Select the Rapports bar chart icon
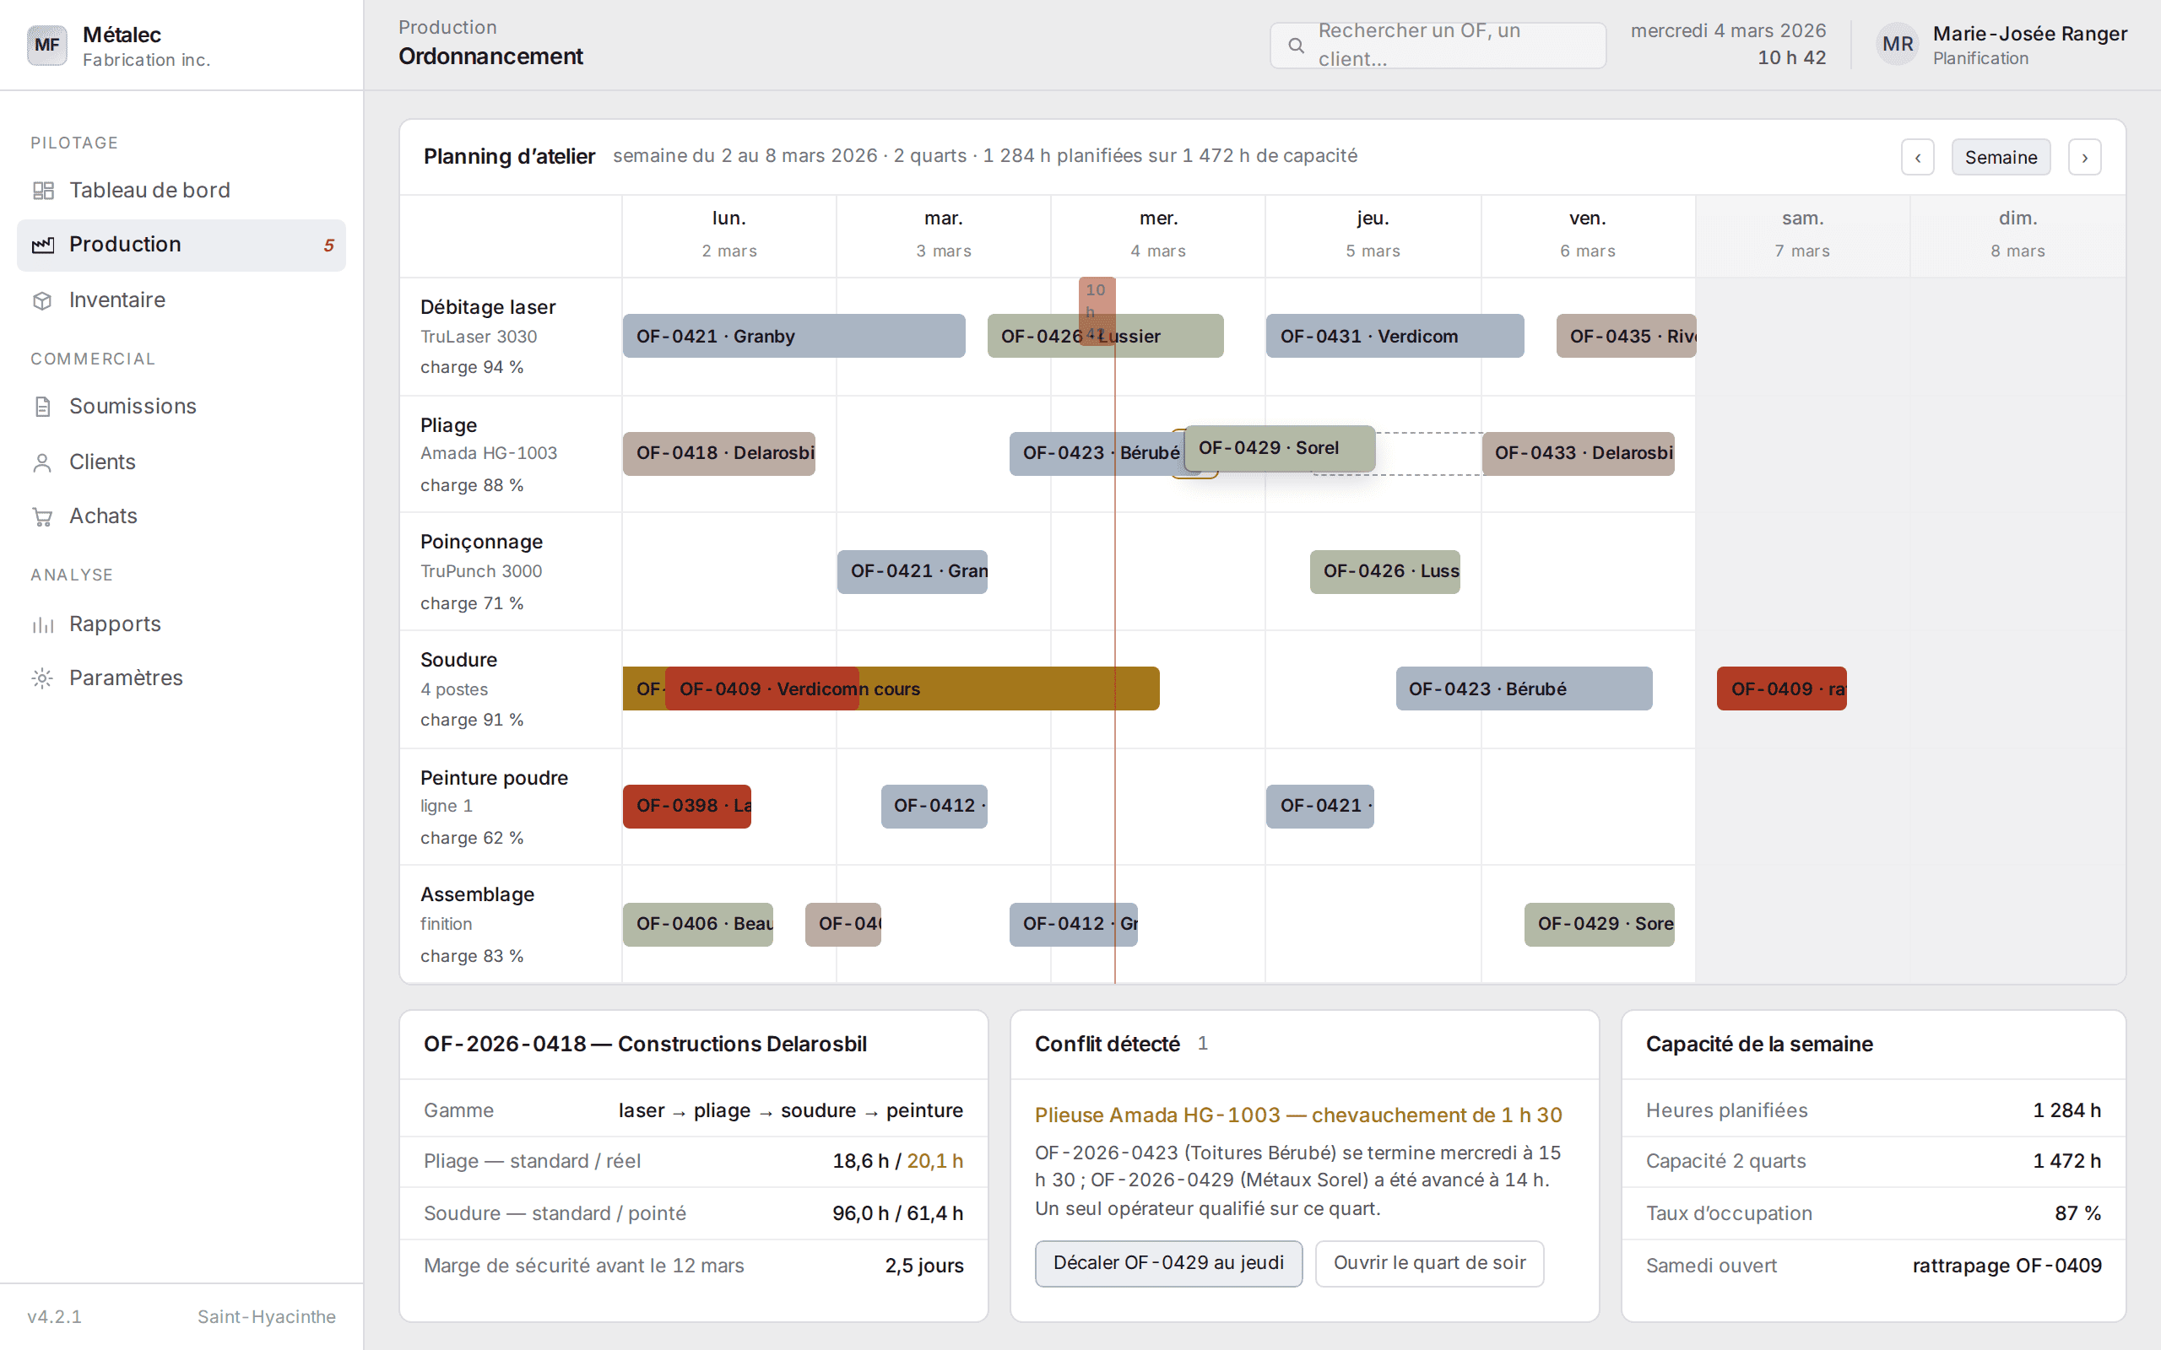 pos(42,624)
